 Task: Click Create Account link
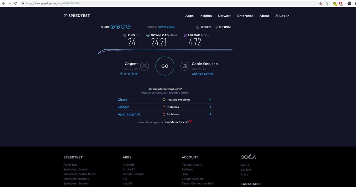point(192,178)
